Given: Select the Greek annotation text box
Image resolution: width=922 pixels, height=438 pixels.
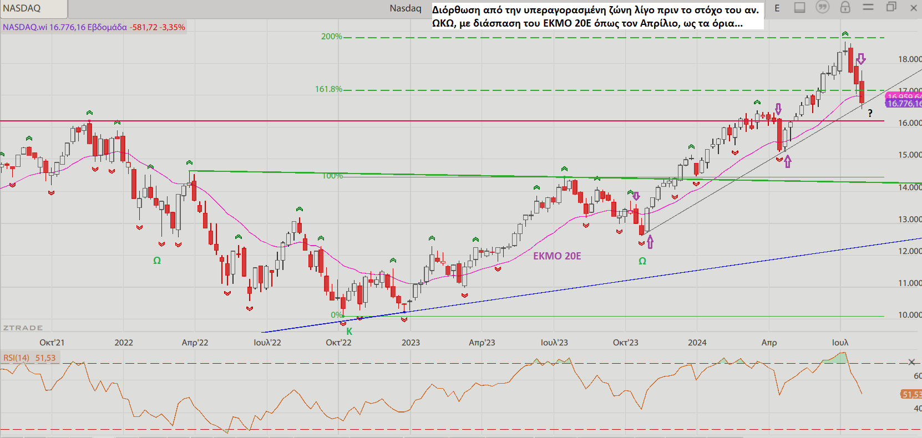Looking at the screenshot, I should point(597,17).
